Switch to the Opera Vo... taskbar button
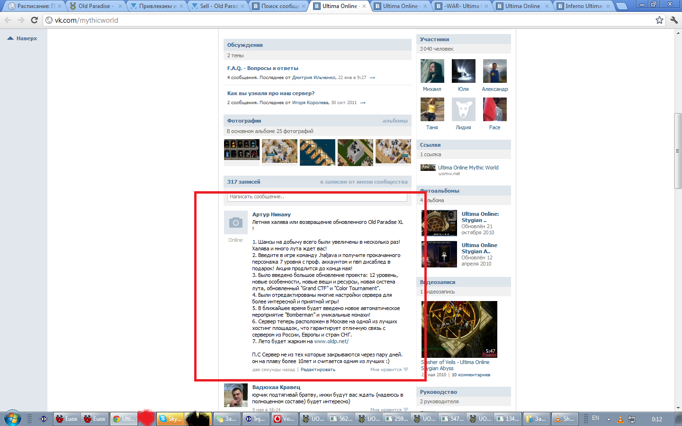Screen dimensions: 682x426 click(285, 419)
